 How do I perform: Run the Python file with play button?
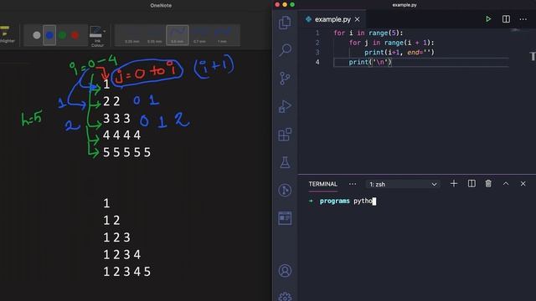point(488,19)
